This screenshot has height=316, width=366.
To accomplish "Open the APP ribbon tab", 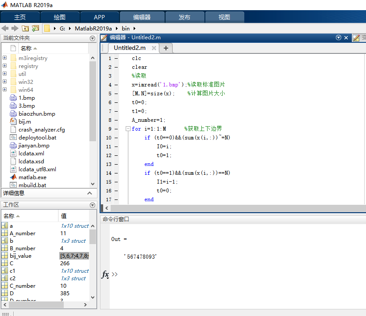I will [100, 17].
